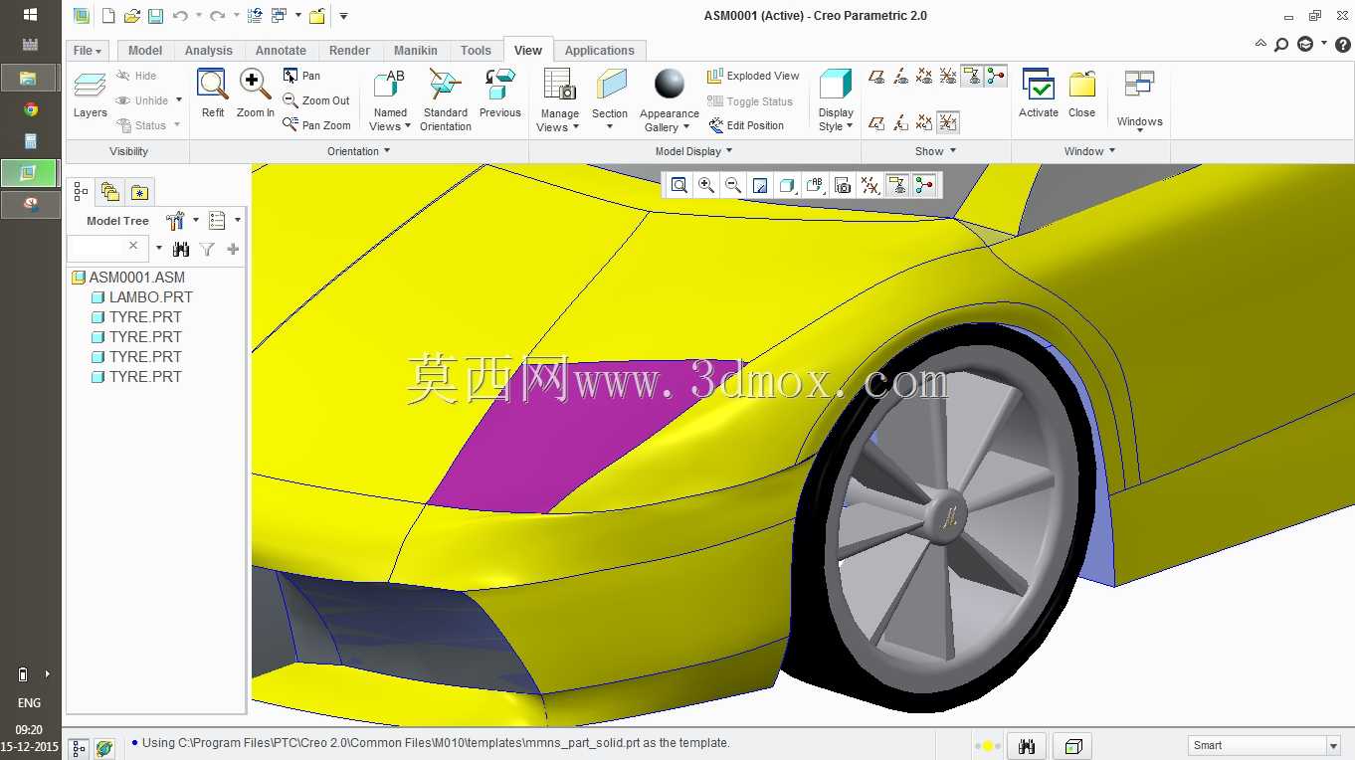Click the ENG language indicator
The width and height of the screenshot is (1355, 760).
29,703
